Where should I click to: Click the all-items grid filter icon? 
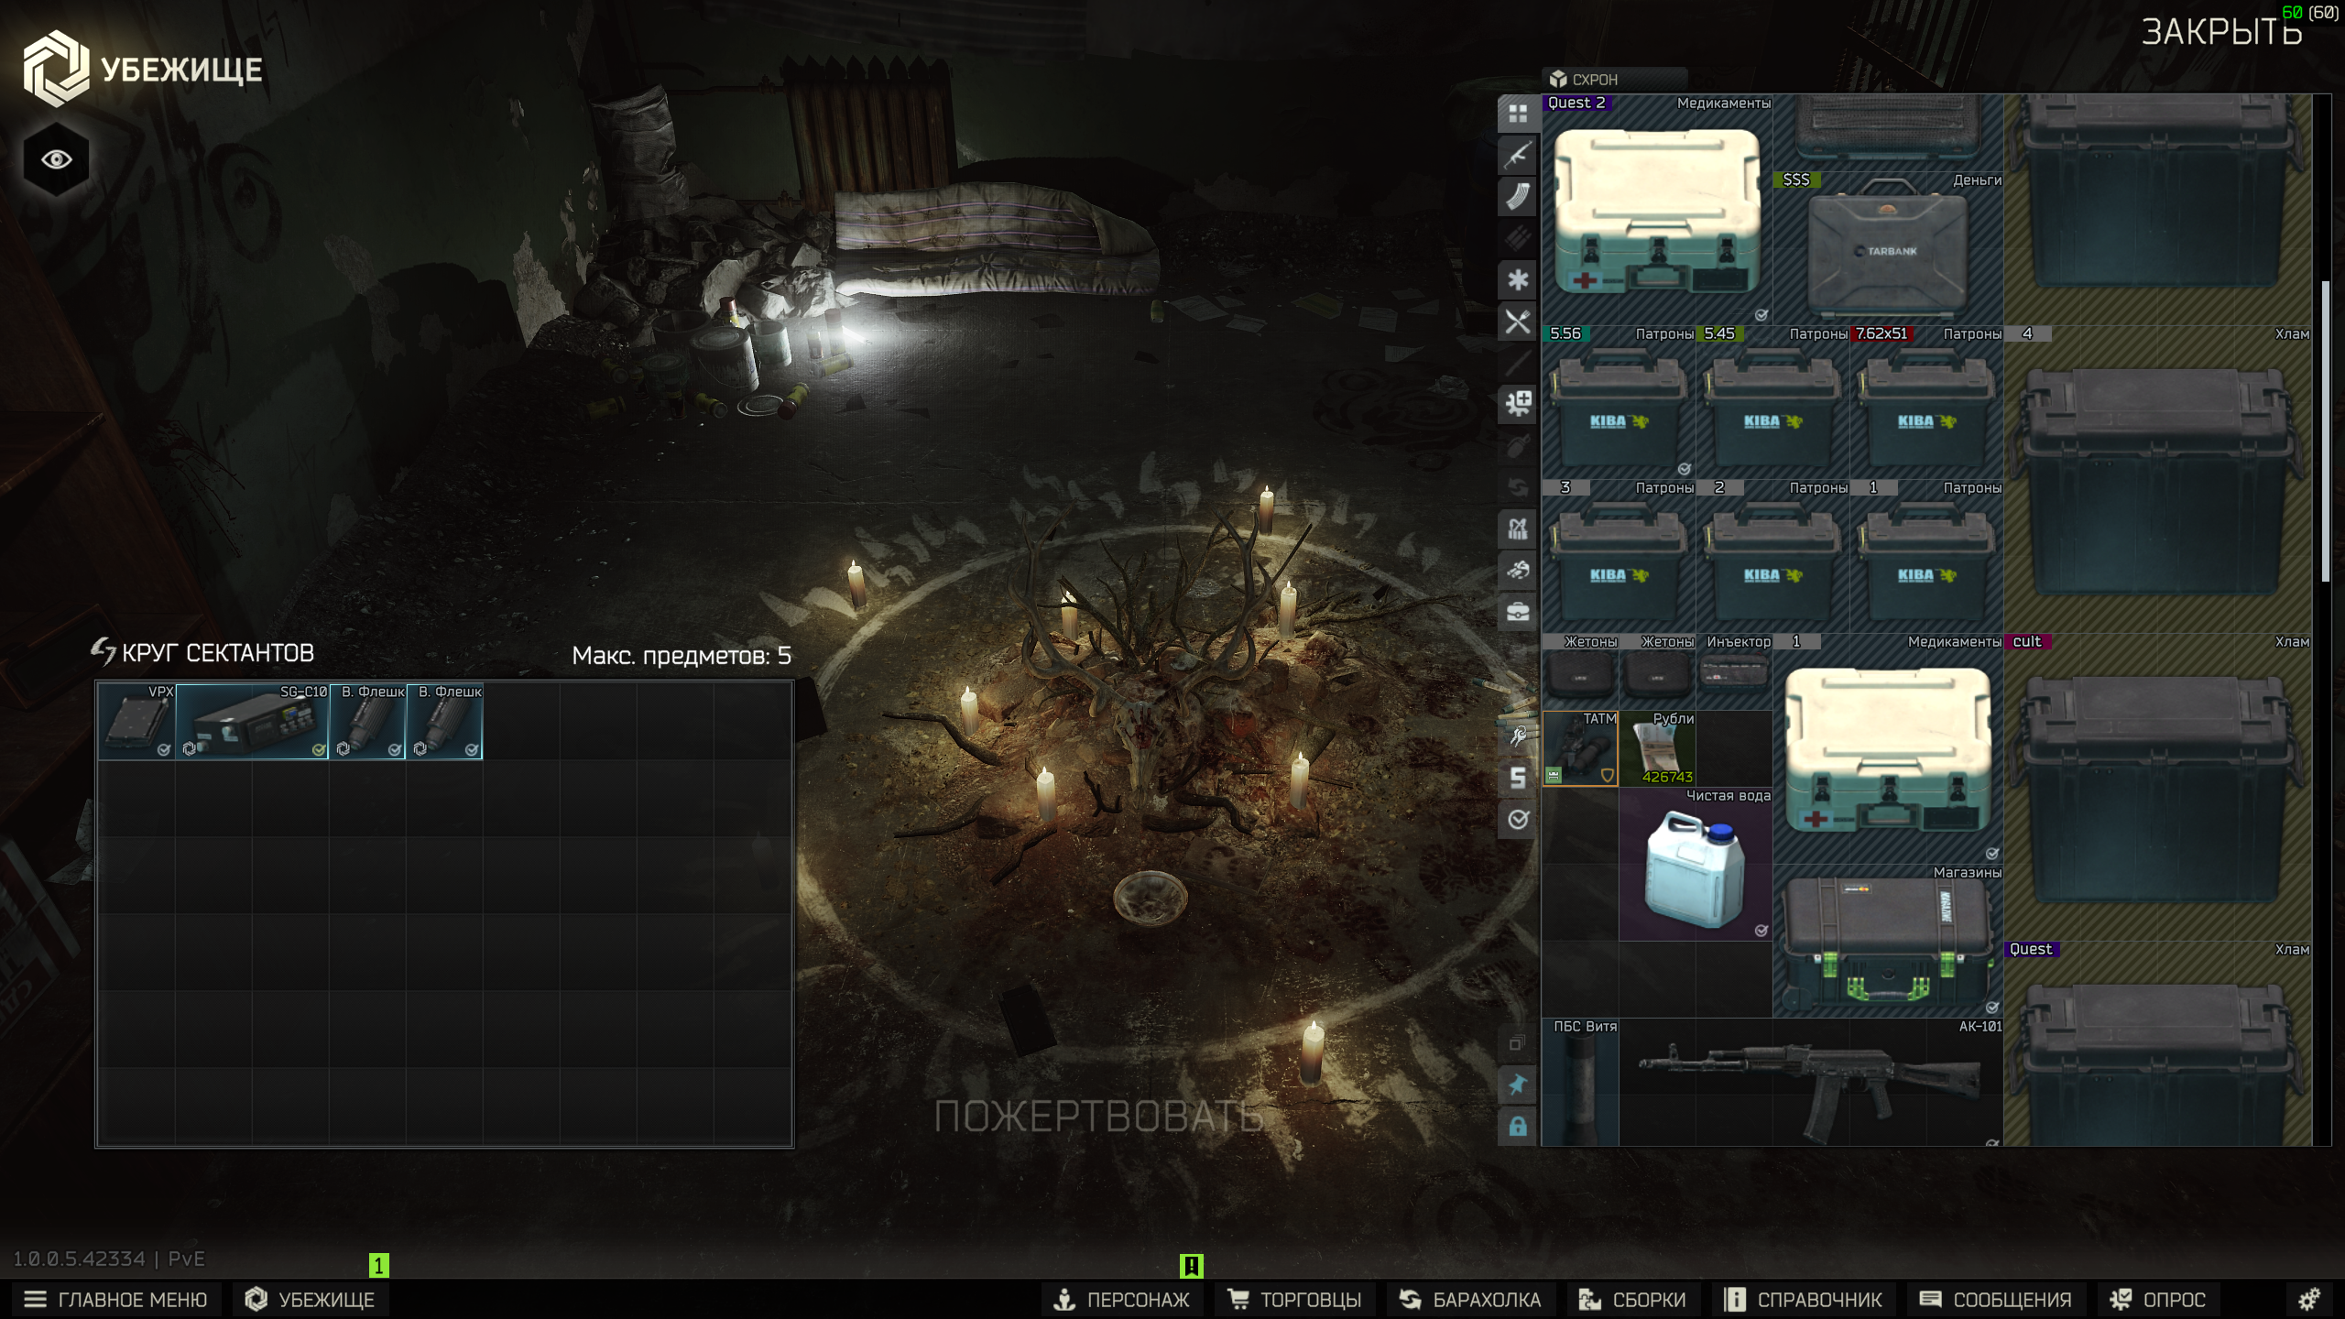[x=1517, y=114]
